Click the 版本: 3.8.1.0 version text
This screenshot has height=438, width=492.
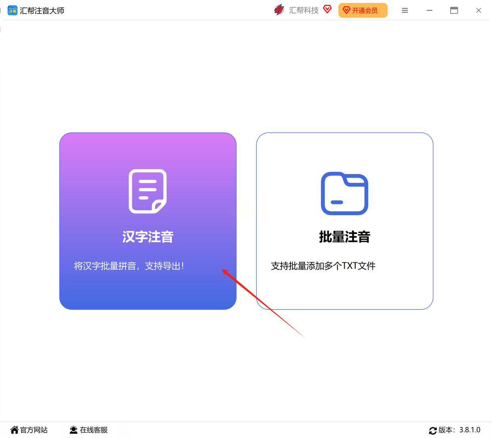460,430
